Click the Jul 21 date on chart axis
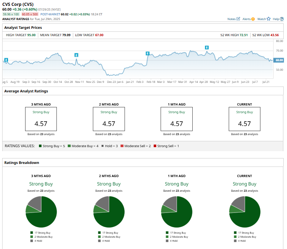Viewport: 287px width, 249px height. [266, 82]
